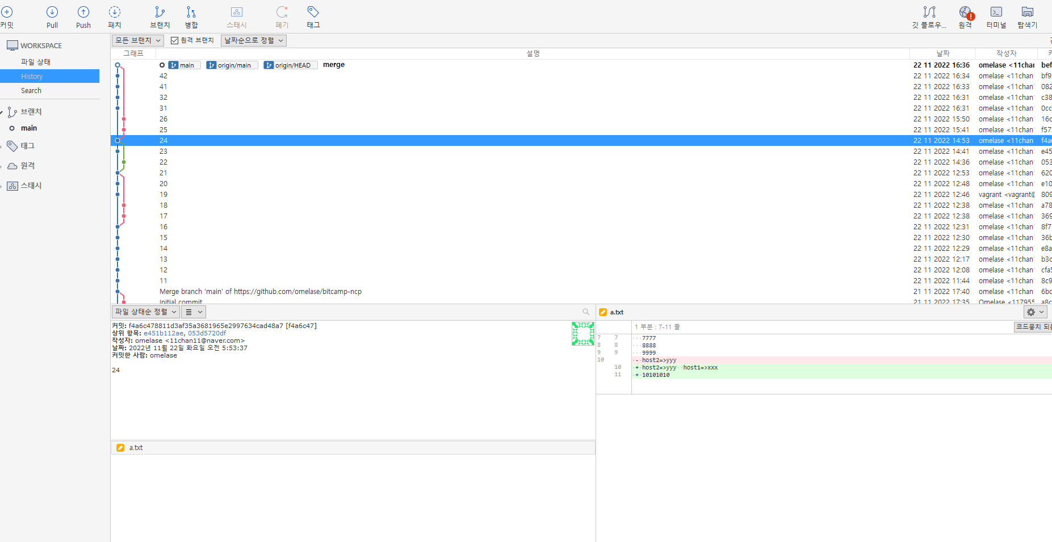Click the Push toolbar icon
Screen dimensions: 1052x542
(83, 16)
